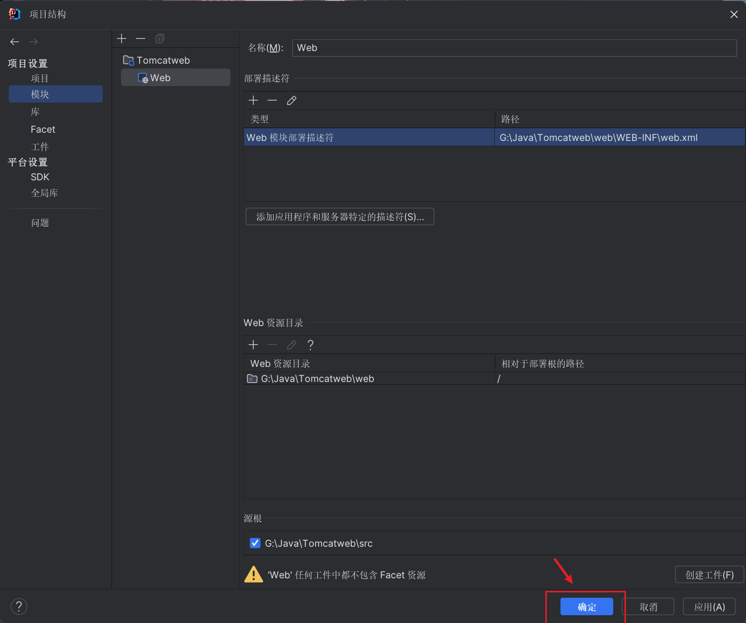Add a new module with plus icon
This screenshot has height=623, width=746.
[121, 38]
